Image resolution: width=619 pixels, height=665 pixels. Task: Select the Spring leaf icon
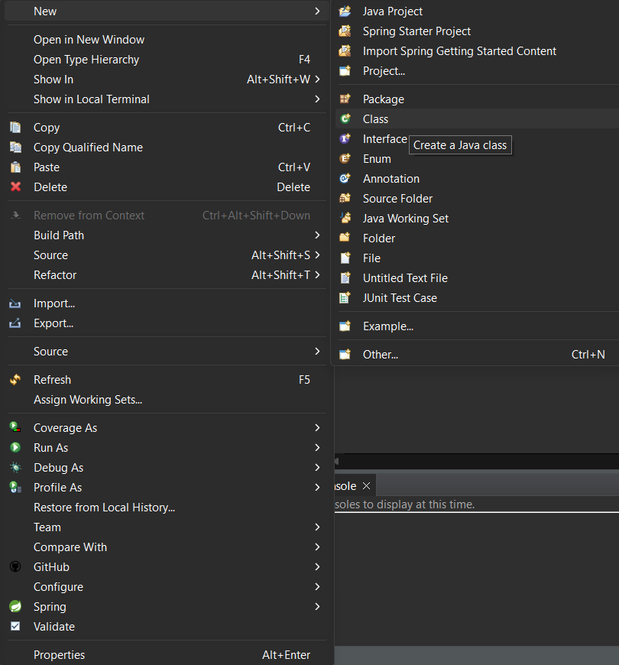(15, 606)
